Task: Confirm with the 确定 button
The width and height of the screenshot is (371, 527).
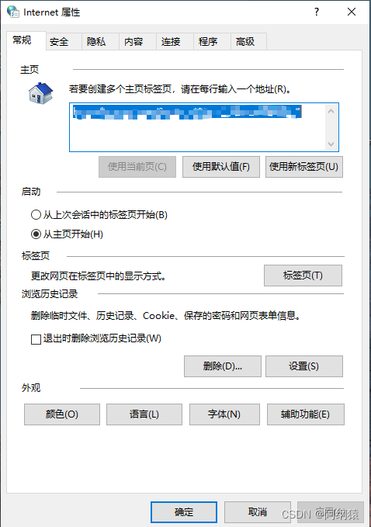Action: 184,512
